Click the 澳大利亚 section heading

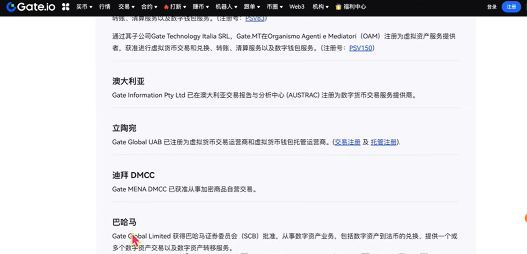[128, 81]
